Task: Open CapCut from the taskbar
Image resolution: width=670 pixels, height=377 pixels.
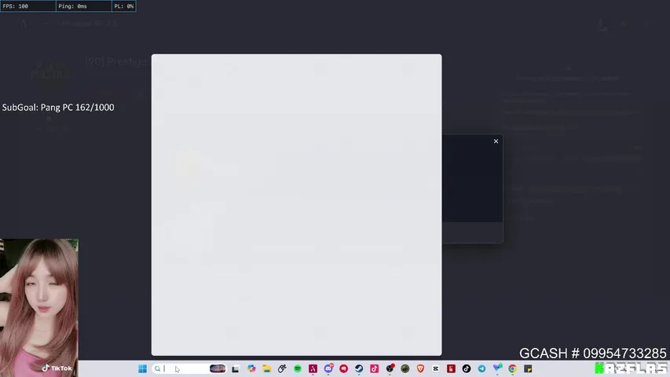Action: [x=436, y=368]
